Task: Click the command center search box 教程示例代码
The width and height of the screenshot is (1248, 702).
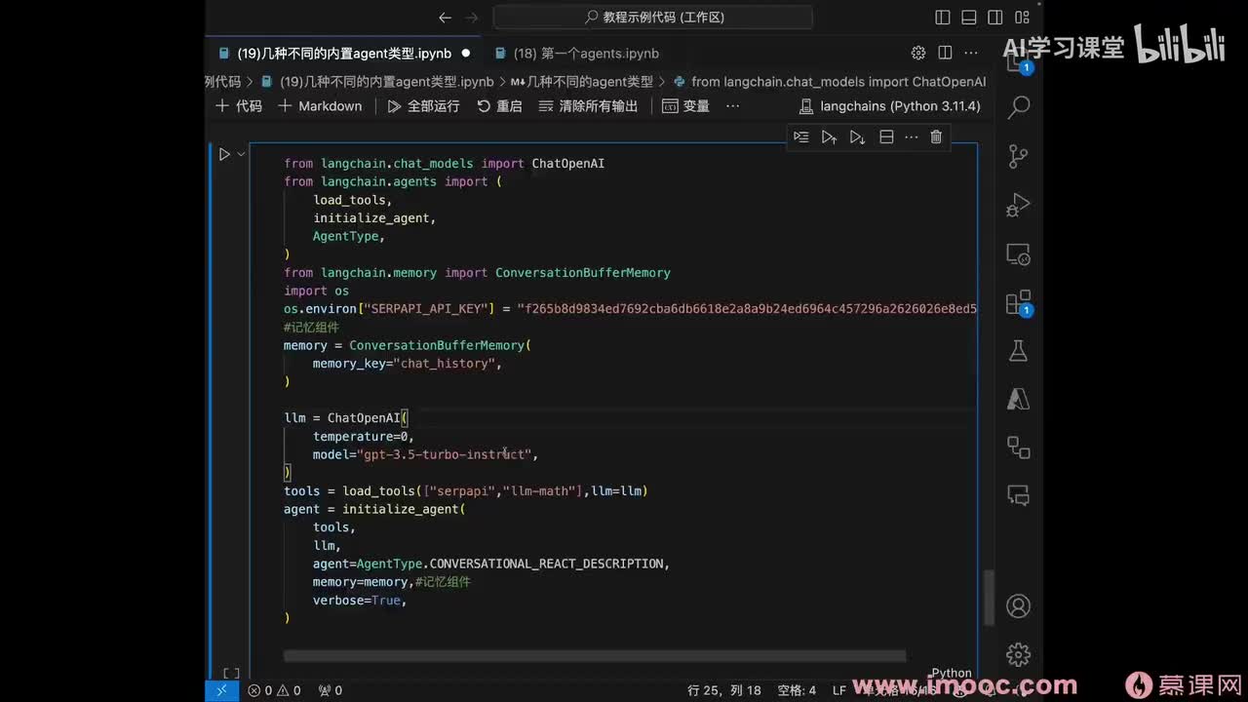Action: pos(653,18)
